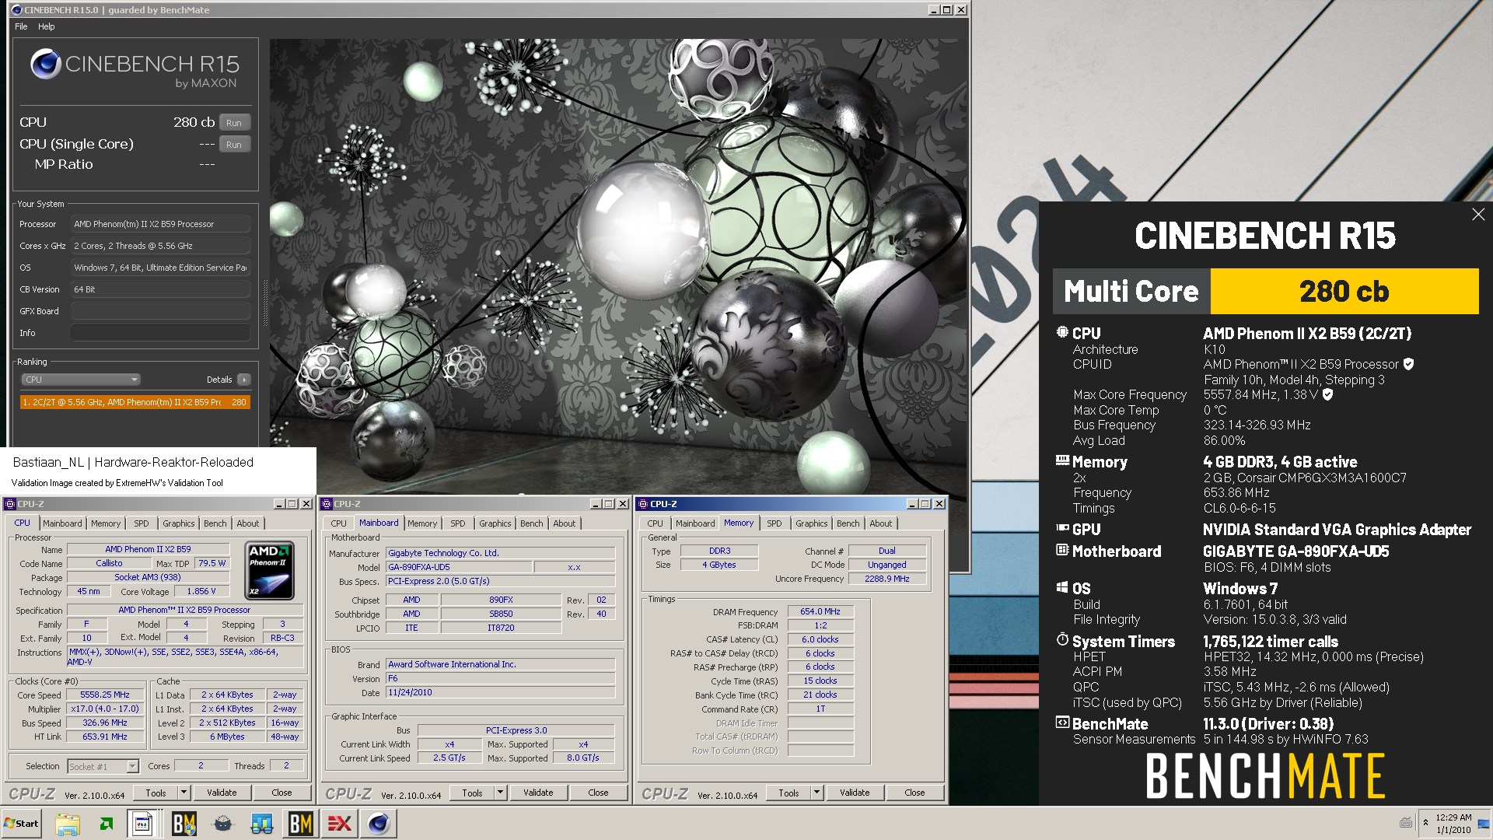The image size is (1493, 840).
Task: Open the Cinebench File menu
Action: pyautogui.click(x=21, y=26)
